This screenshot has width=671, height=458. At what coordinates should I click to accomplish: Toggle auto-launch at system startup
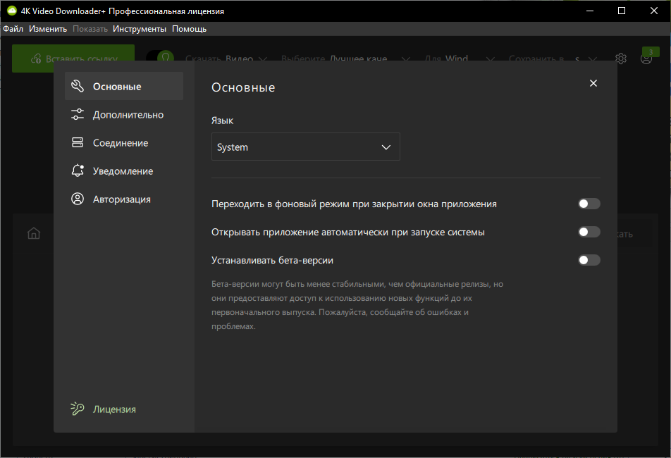(x=589, y=233)
